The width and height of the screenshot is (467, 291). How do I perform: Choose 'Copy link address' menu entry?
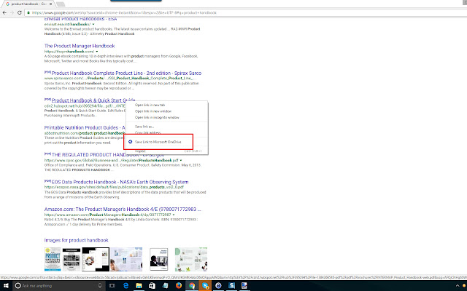147,132
